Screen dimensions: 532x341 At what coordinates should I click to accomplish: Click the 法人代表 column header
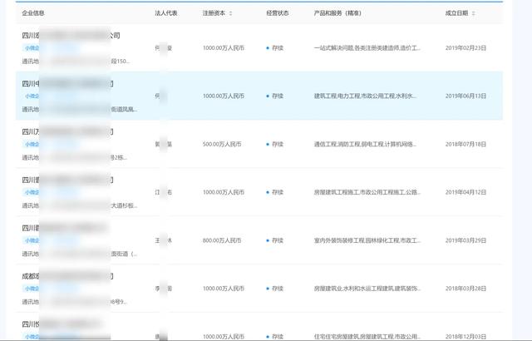pyautogui.click(x=166, y=13)
